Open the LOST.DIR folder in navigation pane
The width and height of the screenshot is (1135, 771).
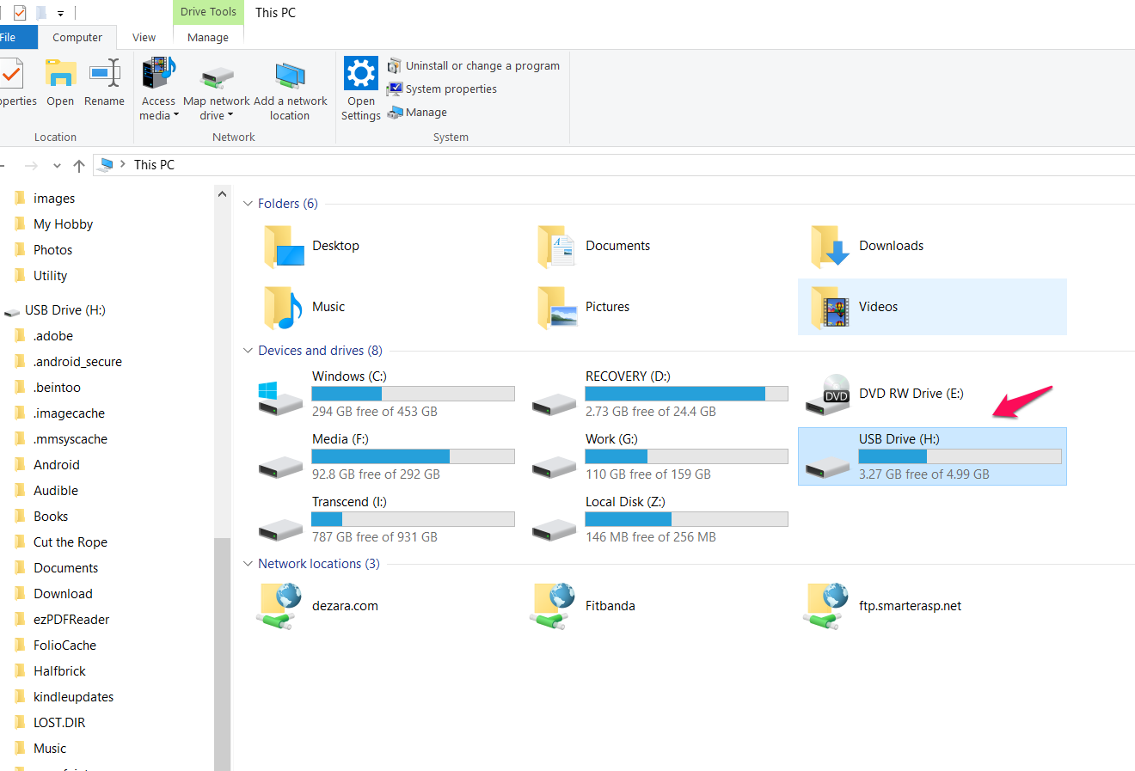[59, 723]
